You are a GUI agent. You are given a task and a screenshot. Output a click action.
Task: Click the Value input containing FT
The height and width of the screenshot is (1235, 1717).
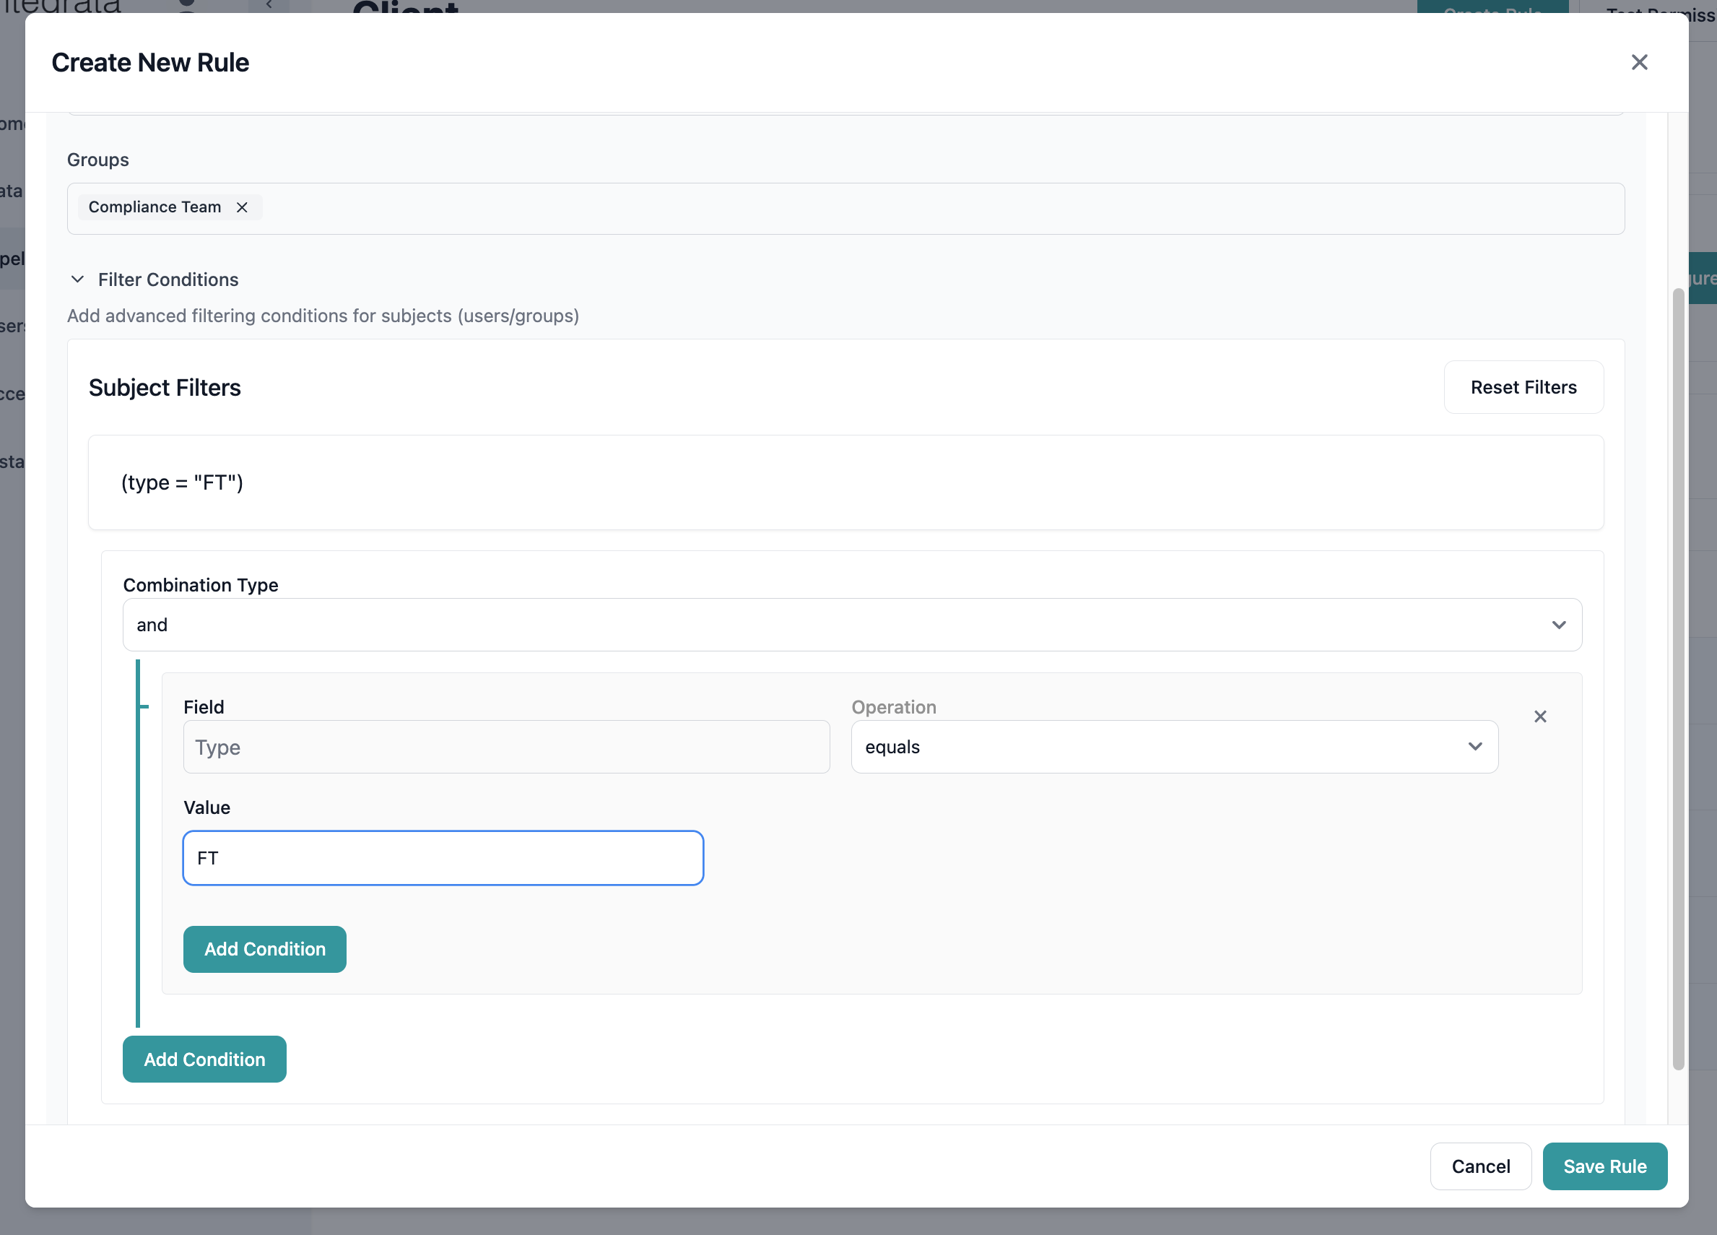point(443,857)
